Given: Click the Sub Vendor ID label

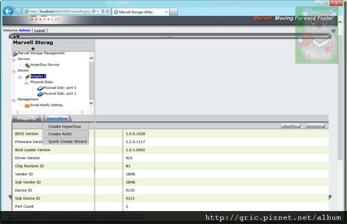Looking at the screenshot, I should pos(28,182).
